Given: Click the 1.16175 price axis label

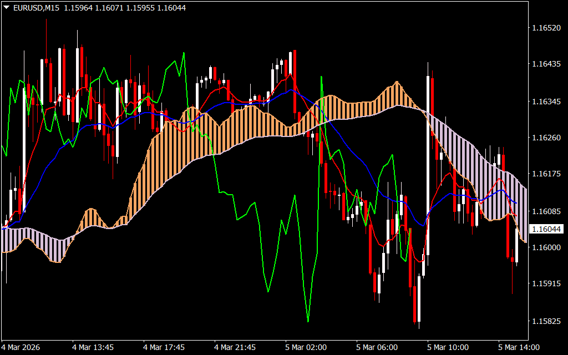Looking at the screenshot, I should [x=546, y=174].
